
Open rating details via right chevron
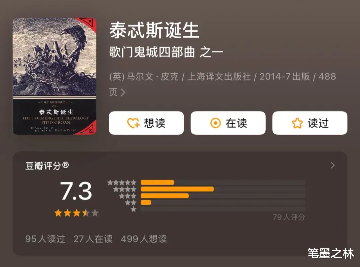(333, 165)
